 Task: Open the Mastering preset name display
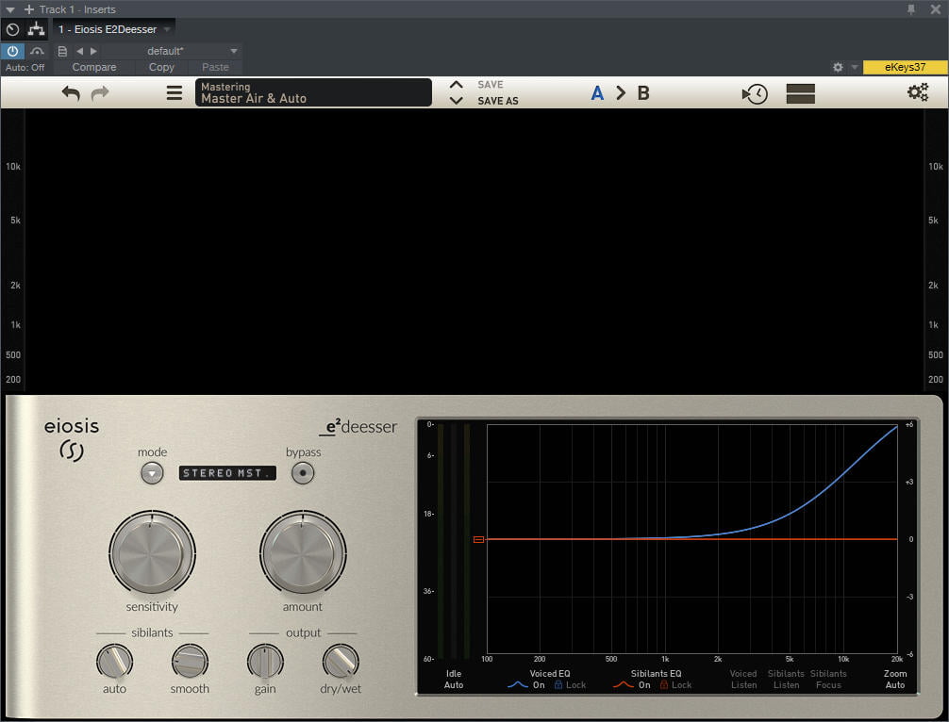pos(313,92)
